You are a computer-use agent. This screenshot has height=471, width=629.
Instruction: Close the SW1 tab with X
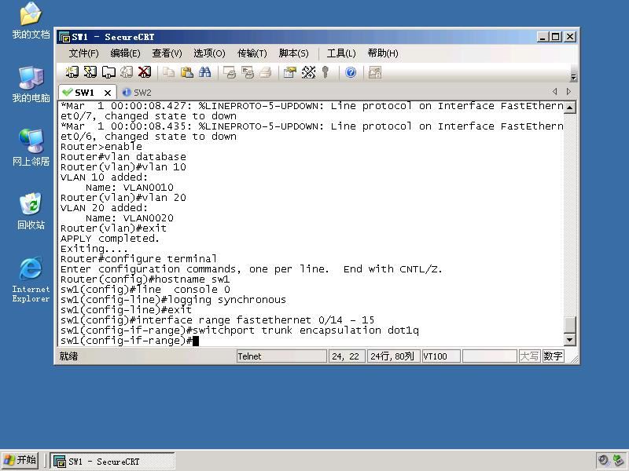pyautogui.click(x=108, y=93)
